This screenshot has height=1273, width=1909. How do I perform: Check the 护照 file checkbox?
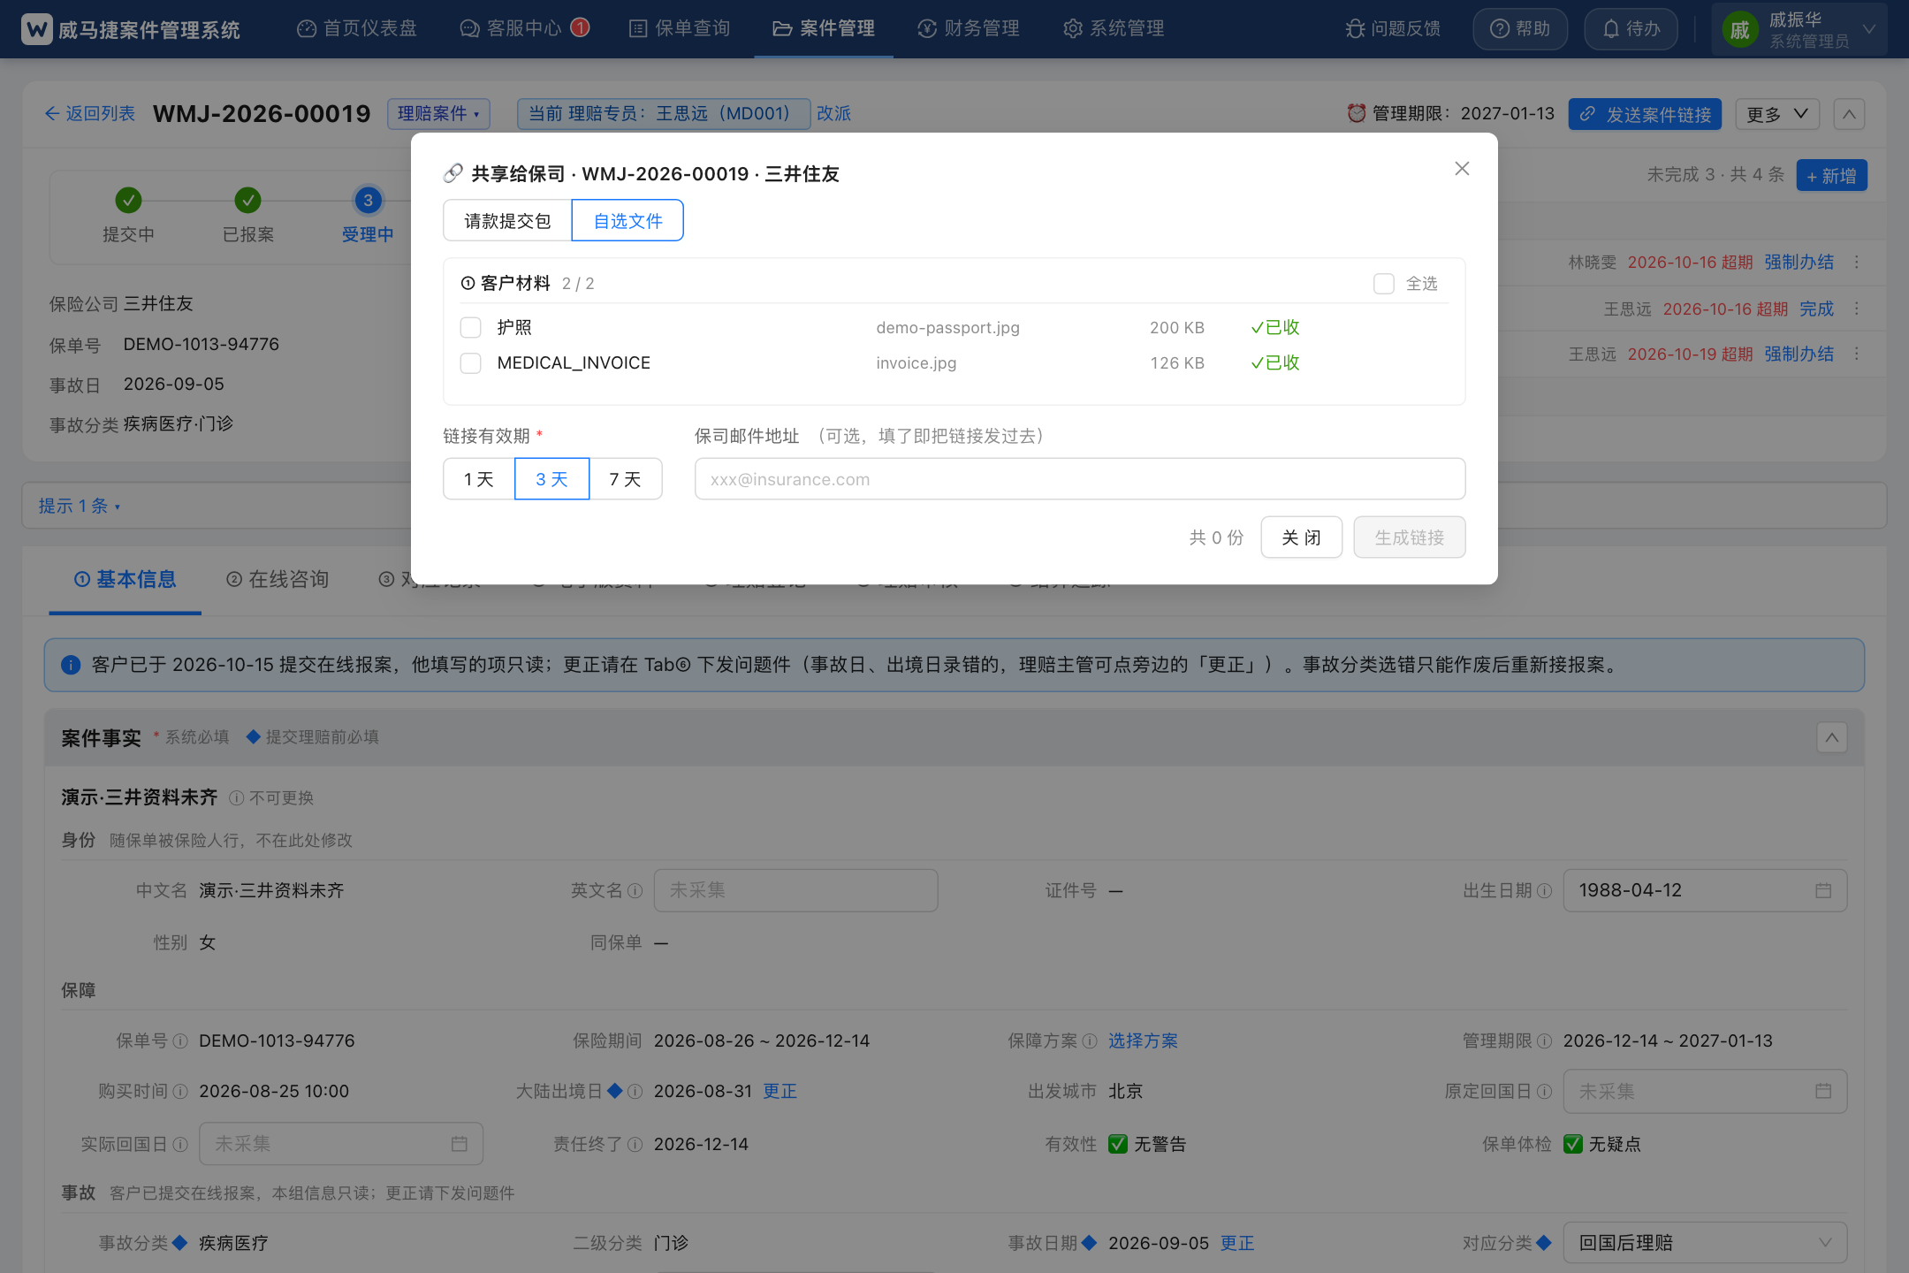(471, 328)
